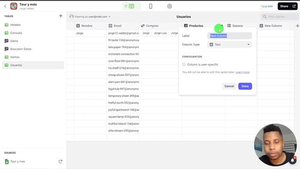Select the Email column header
Screen dimensions: 300x169
(123, 26)
